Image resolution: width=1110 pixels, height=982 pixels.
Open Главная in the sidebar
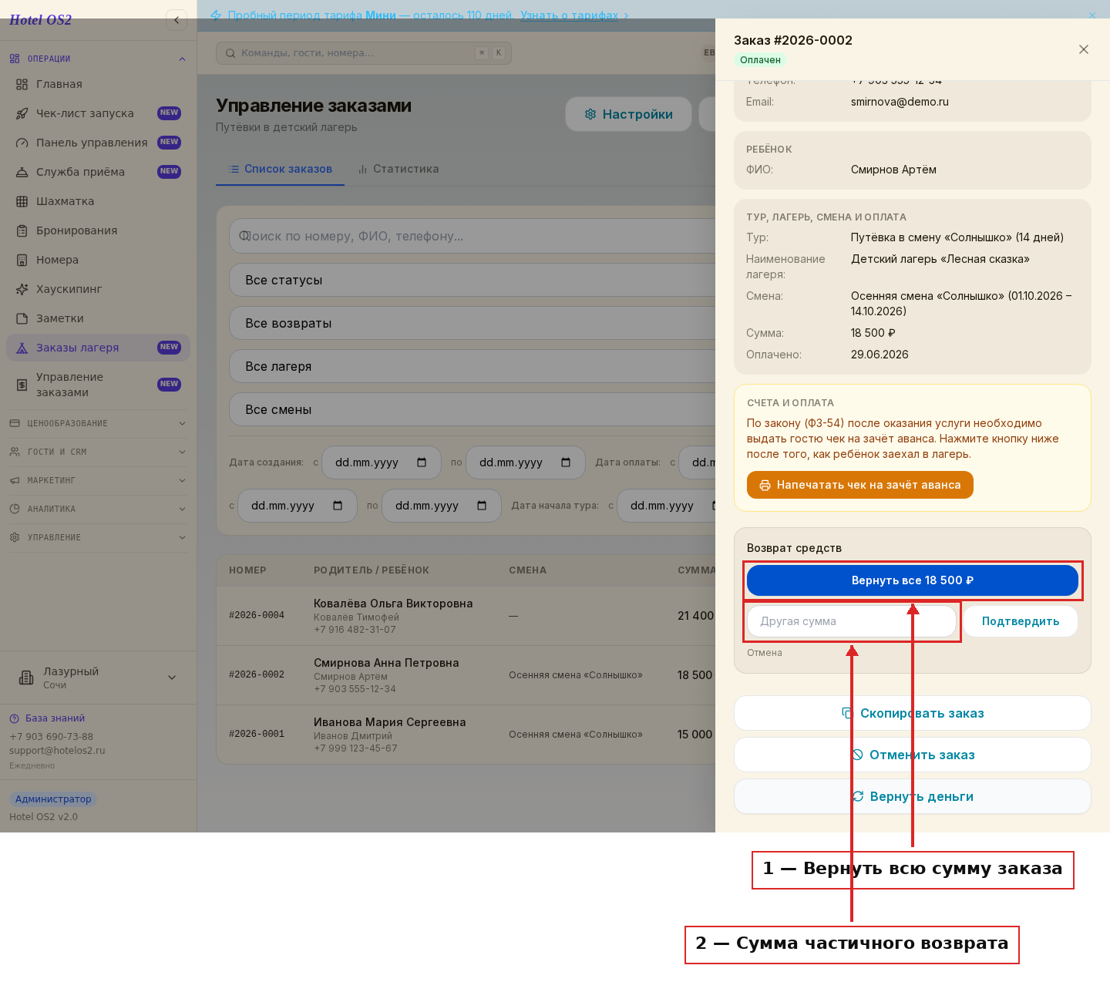(98, 84)
